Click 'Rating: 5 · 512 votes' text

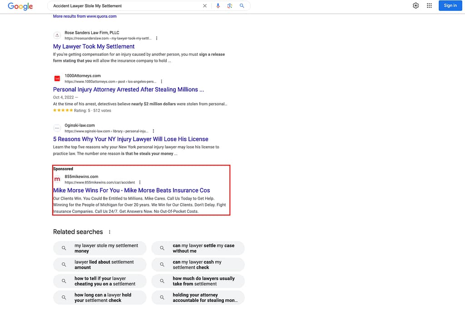(x=93, y=111)
